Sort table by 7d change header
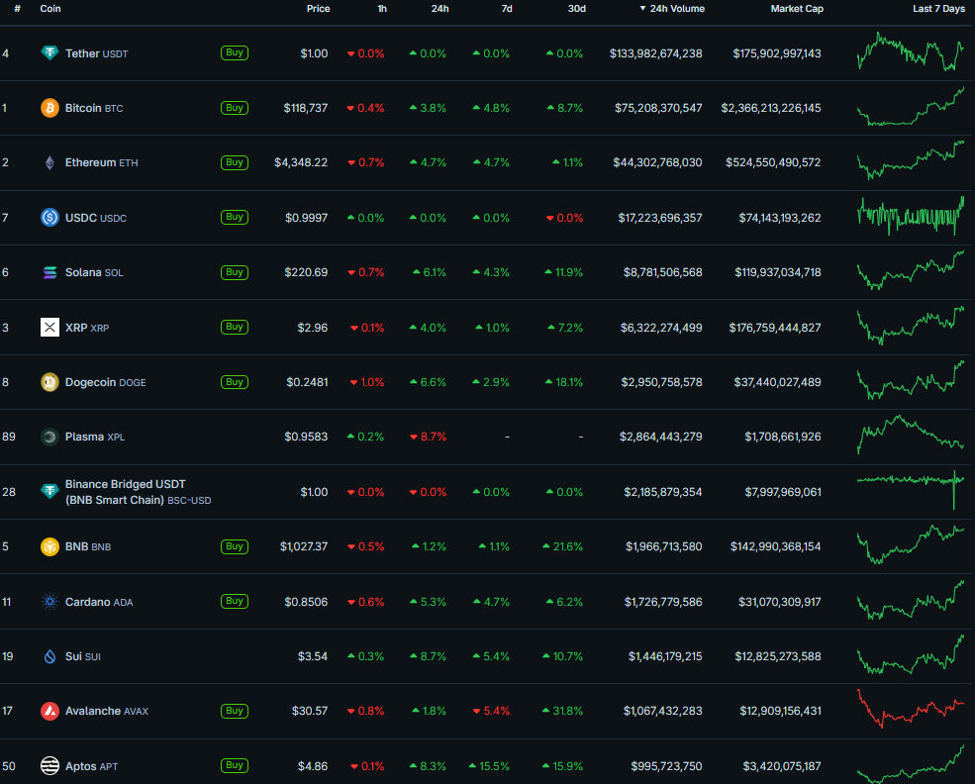 pyautogui.click(x=507, y=9)
